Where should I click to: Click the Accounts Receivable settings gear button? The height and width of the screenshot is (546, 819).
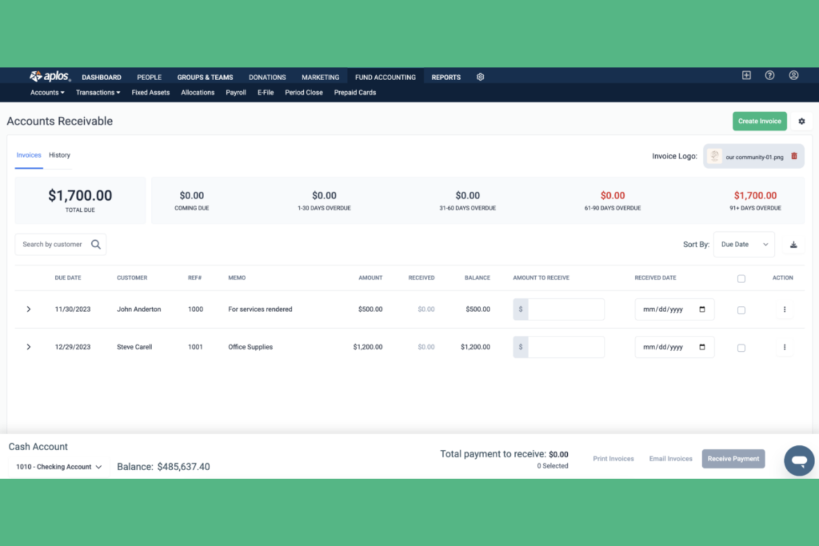coord(801,121)
